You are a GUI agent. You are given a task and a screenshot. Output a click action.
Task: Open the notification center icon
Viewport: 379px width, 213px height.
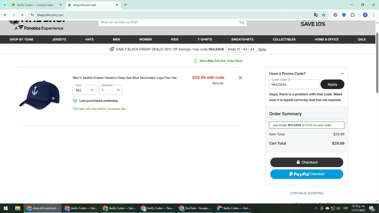click(372, 208)
